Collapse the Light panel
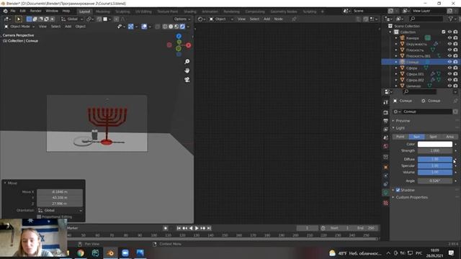 tap(400, 128)
